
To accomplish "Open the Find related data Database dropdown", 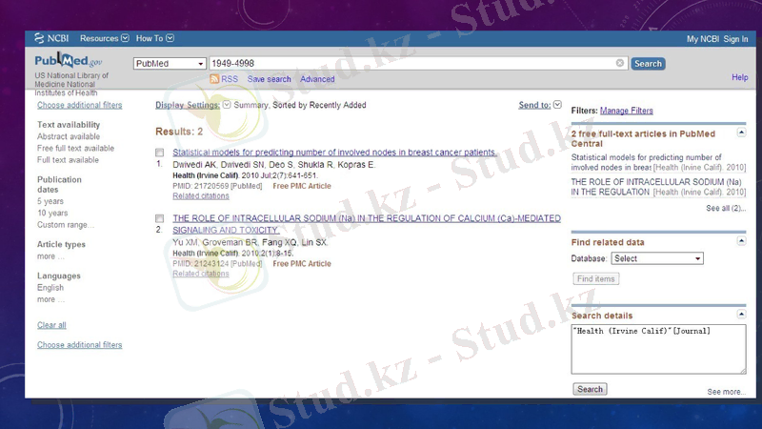I will point(656,258).
